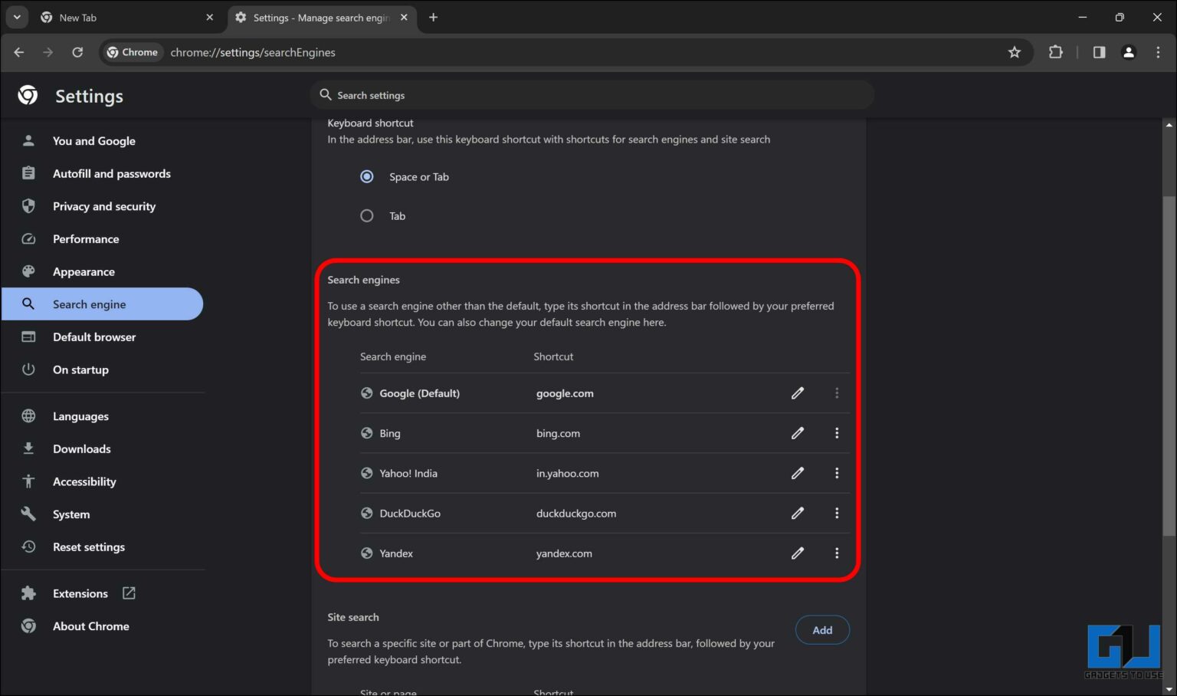Open Privacy and security settings
This screenshot has width=1177, height=696.
[x=103, y=206]
